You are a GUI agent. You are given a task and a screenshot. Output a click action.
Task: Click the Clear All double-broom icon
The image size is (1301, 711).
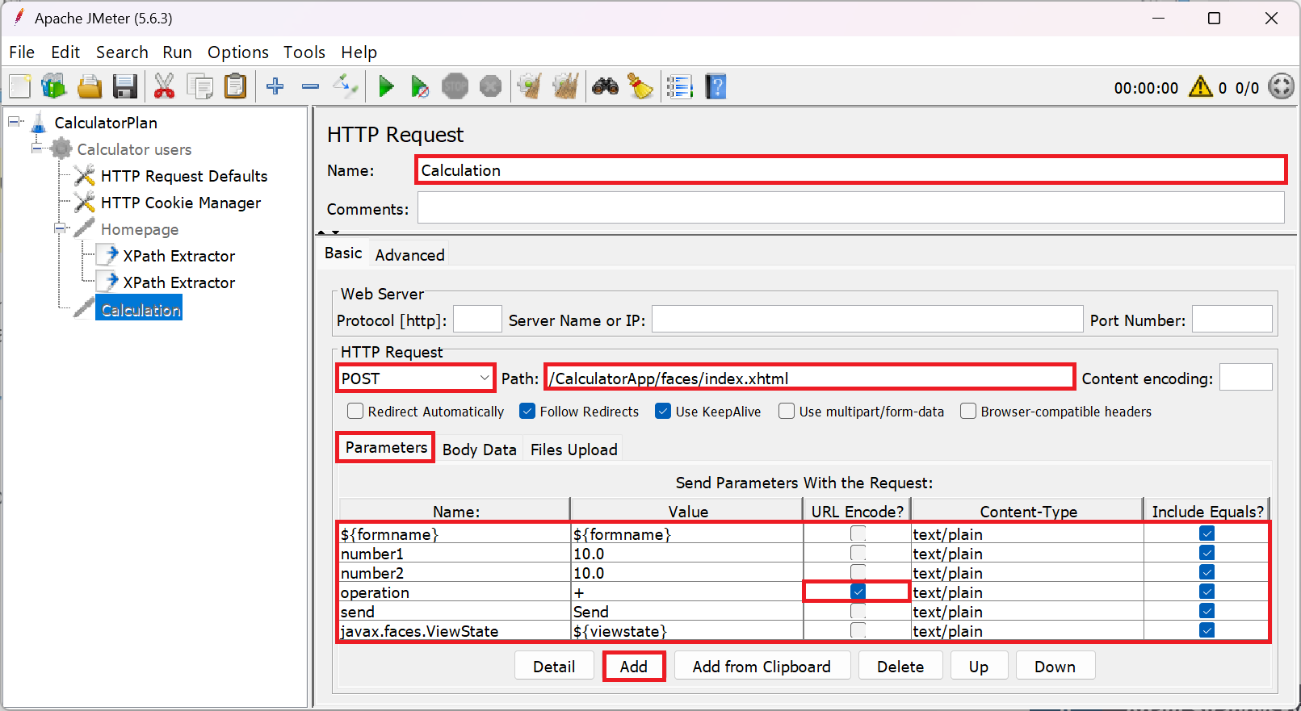565,86
